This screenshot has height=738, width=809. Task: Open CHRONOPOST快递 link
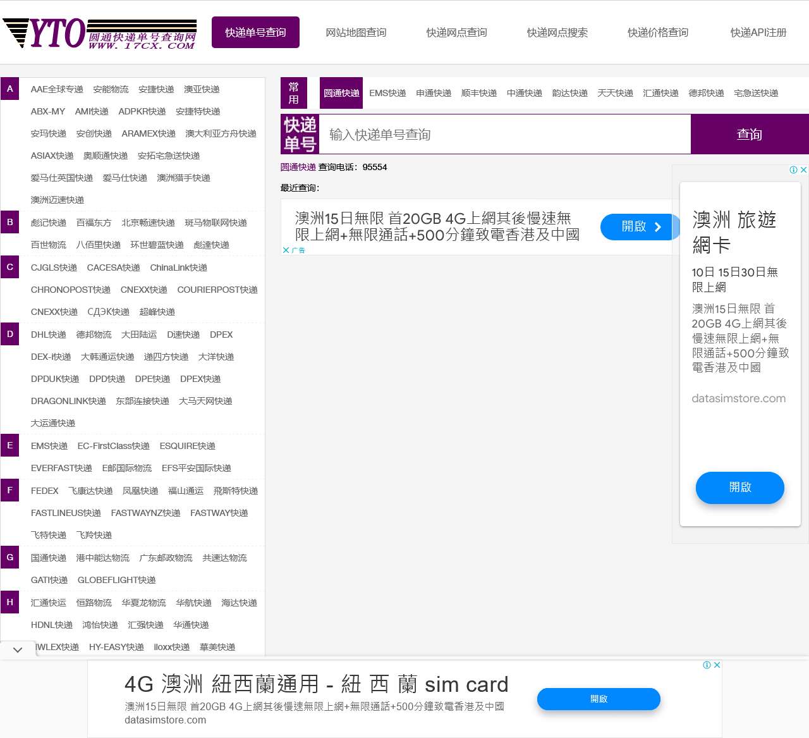coord(71,290)
